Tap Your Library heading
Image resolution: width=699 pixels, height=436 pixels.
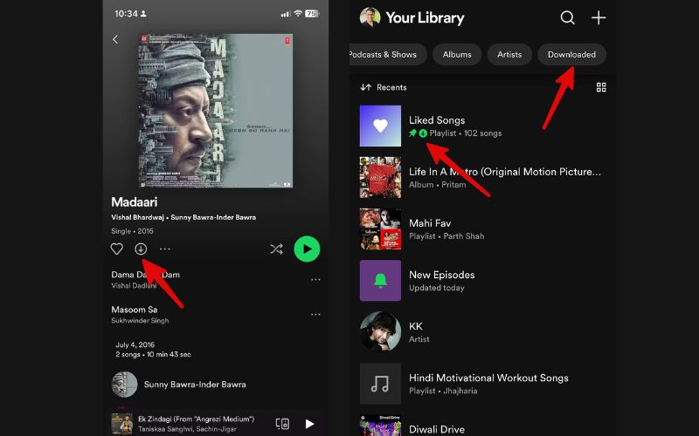[425, 17]
